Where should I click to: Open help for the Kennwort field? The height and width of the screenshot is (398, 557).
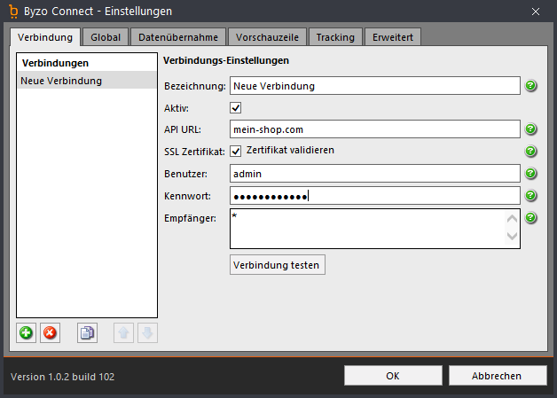pyautogui.click(x=530, y=195)
